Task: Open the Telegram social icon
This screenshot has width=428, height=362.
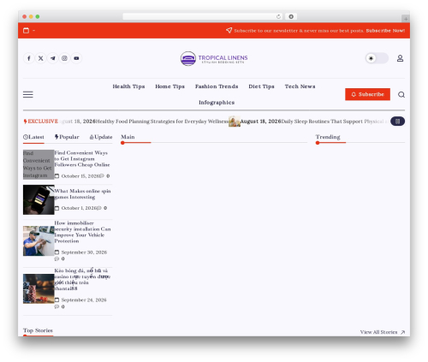Action: click(53, 58)
